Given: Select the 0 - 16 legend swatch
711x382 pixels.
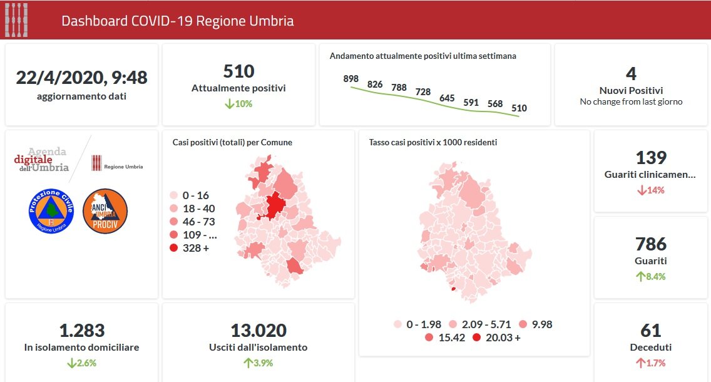Looking at the screenshot, I should 173,195.
